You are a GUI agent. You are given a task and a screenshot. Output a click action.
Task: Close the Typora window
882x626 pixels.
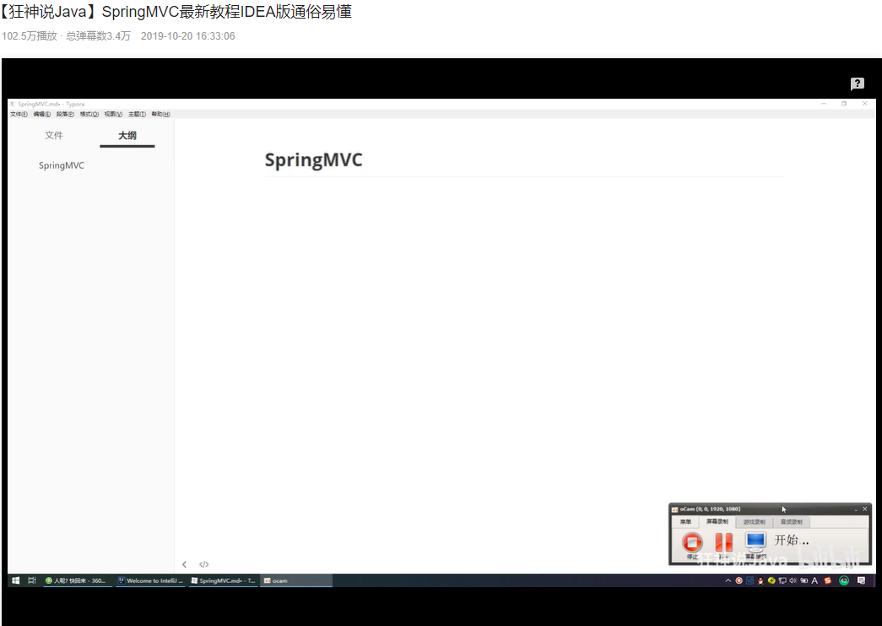pos(864,104)
